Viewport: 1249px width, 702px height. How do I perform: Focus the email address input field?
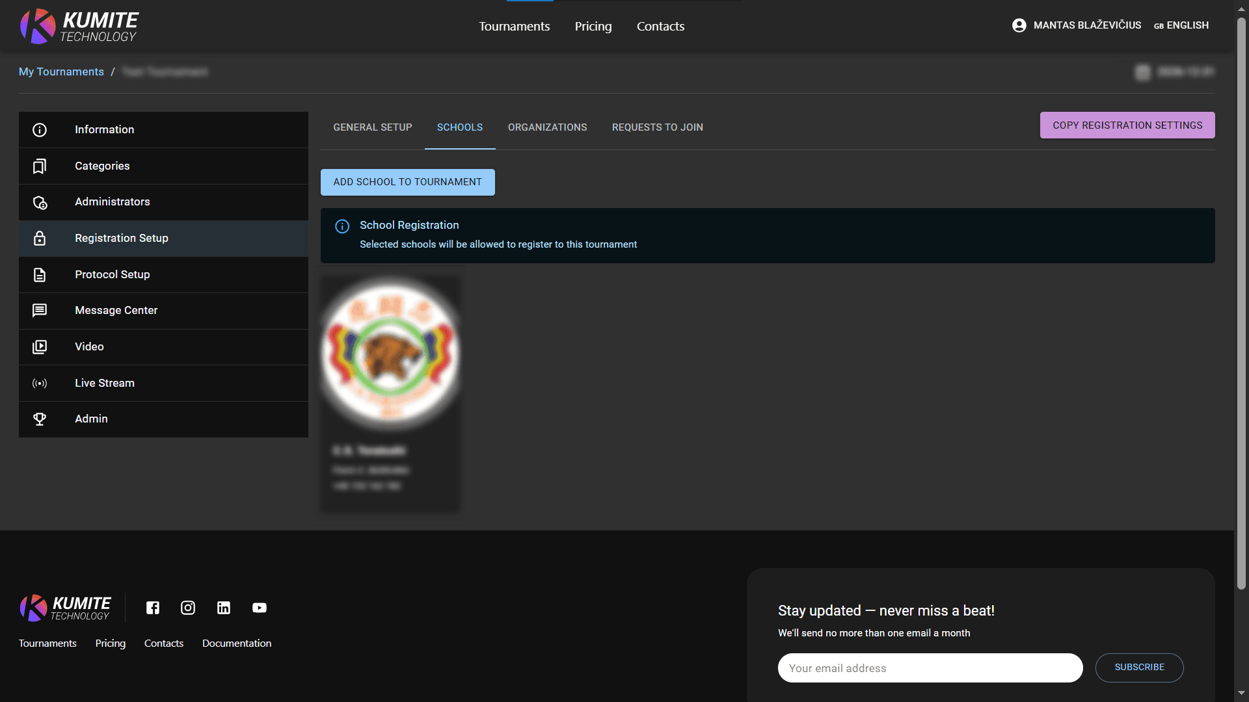pos(930,668)
